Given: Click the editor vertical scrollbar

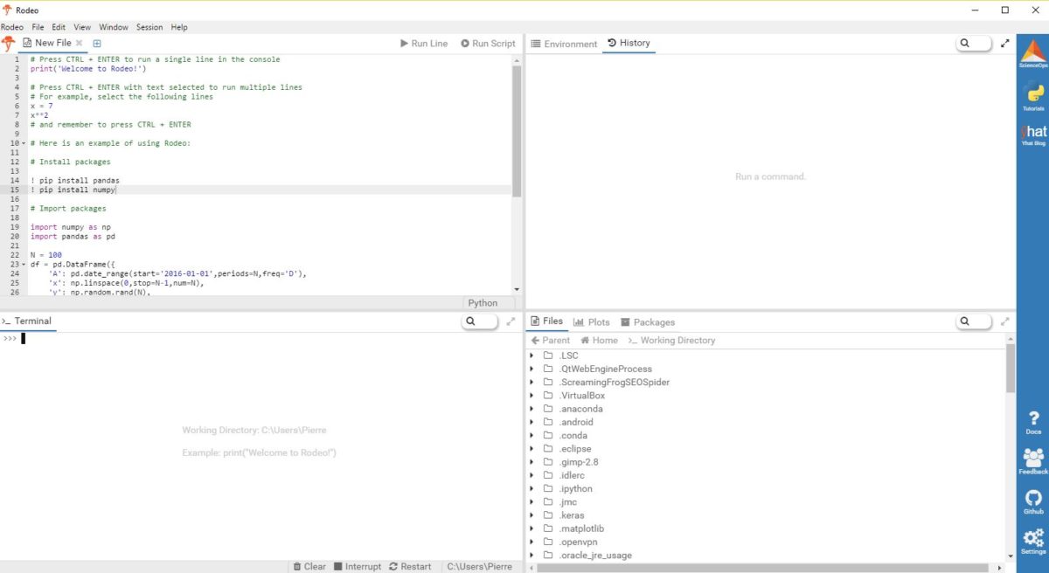Looking at the screenshot, I should [x=517, y=131].
